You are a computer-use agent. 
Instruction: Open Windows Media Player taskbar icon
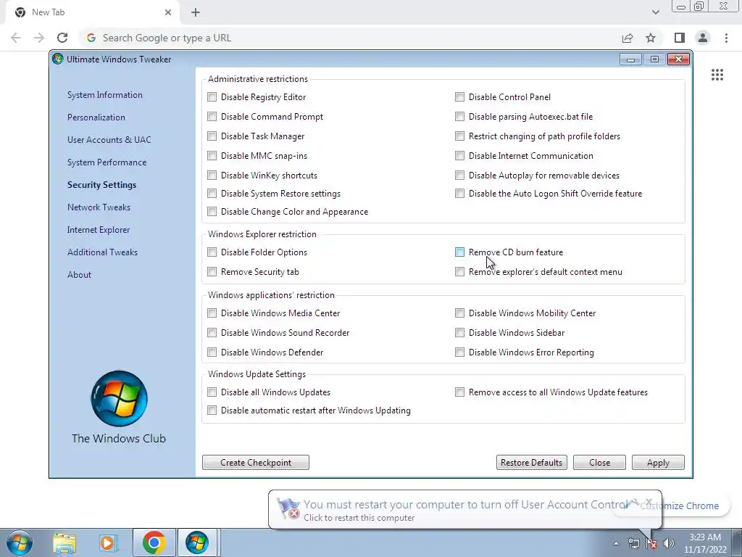pyautogui.click(x=108, y=543)
